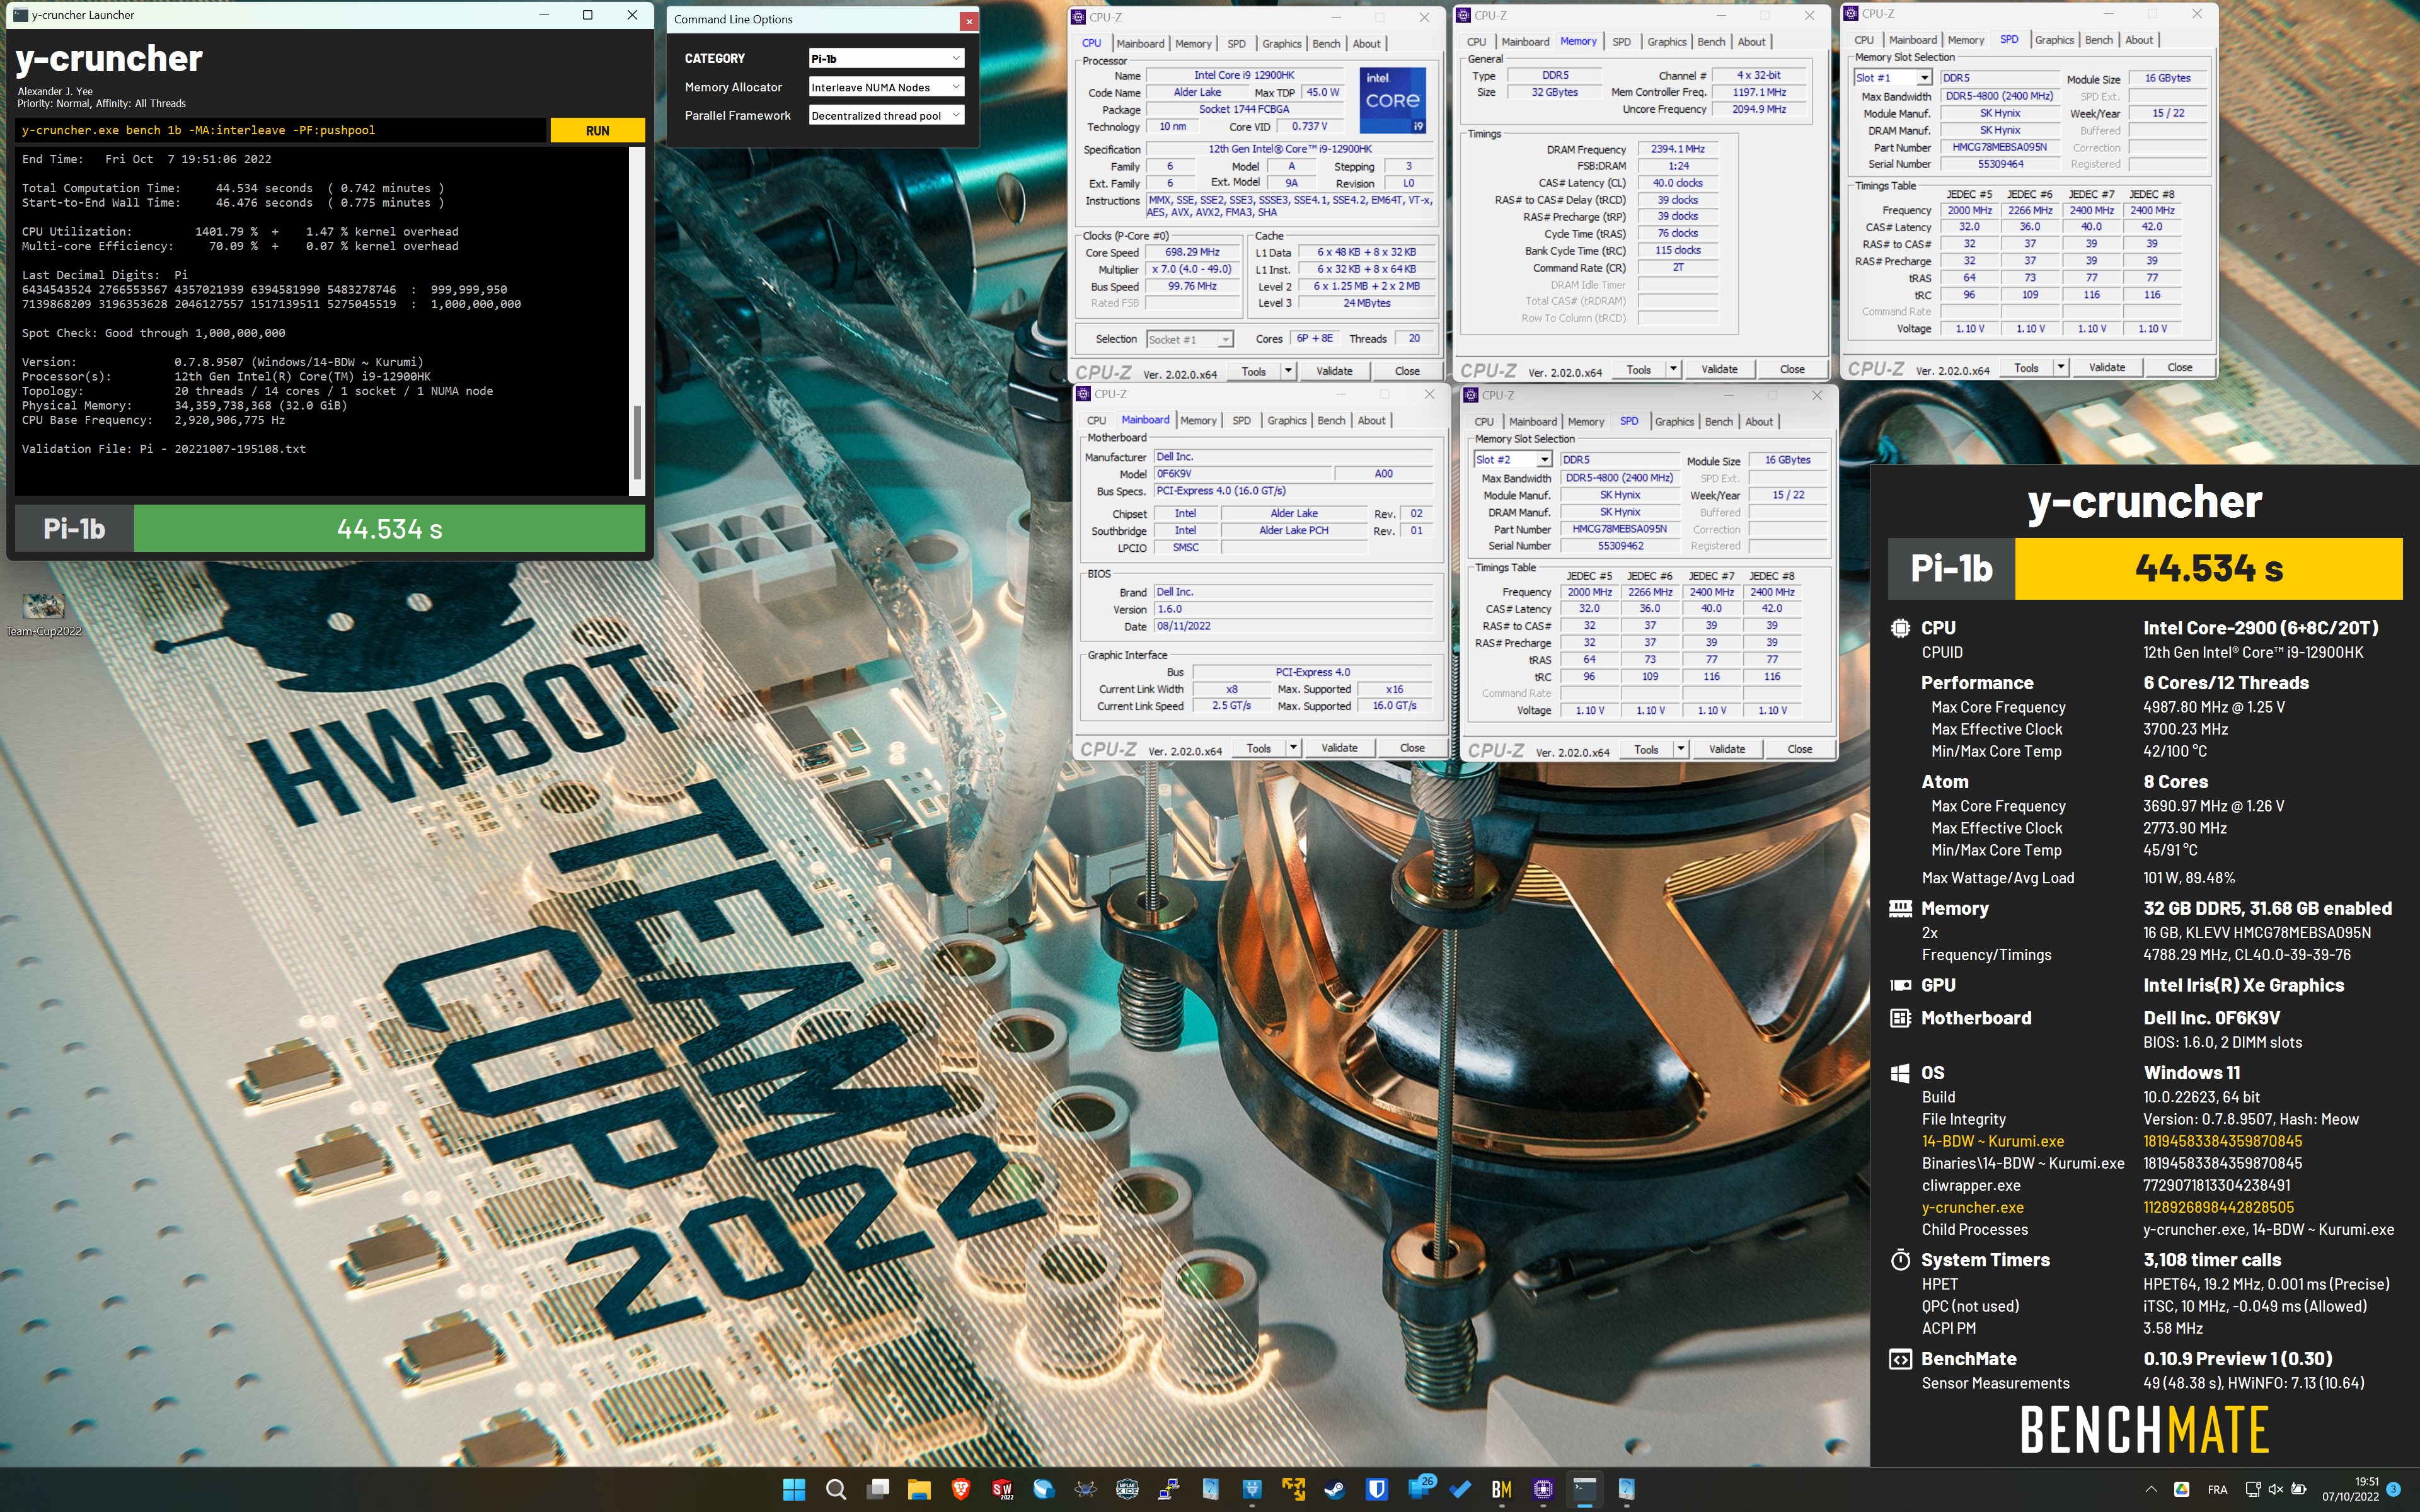2420x1512 pixels.
Task: Select Mainboard tab in CPU-Z CPU window
Action: (x=1140, y=44)
